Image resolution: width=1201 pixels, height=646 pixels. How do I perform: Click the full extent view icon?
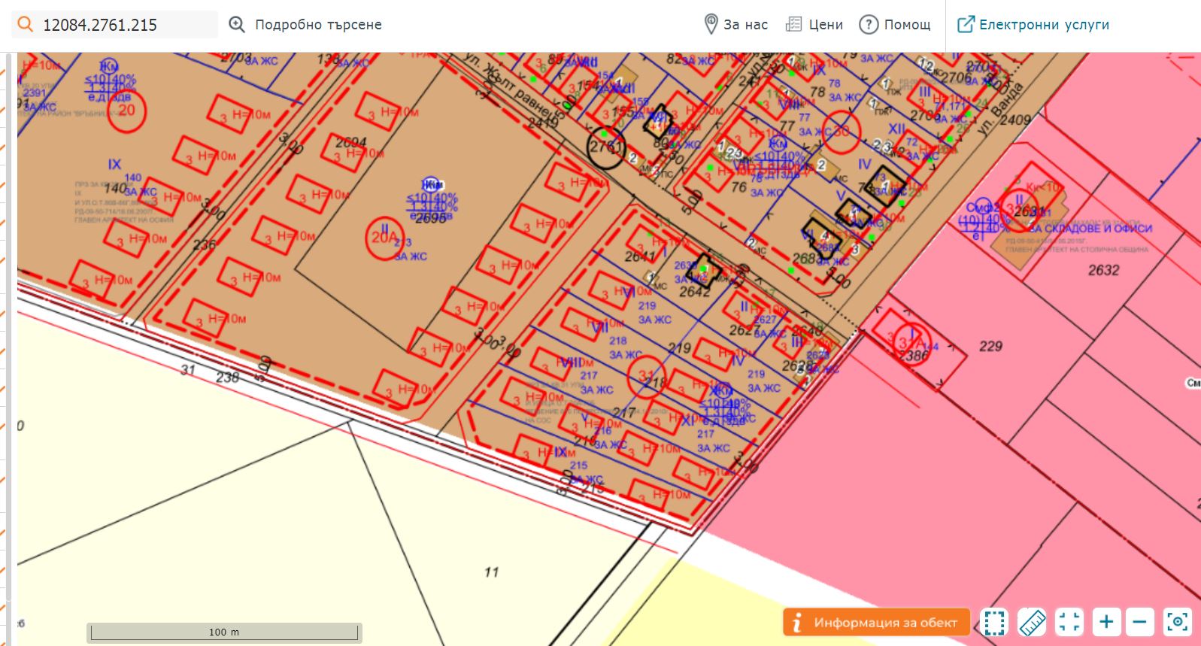pyautogui.click(x=1069, y=623)
